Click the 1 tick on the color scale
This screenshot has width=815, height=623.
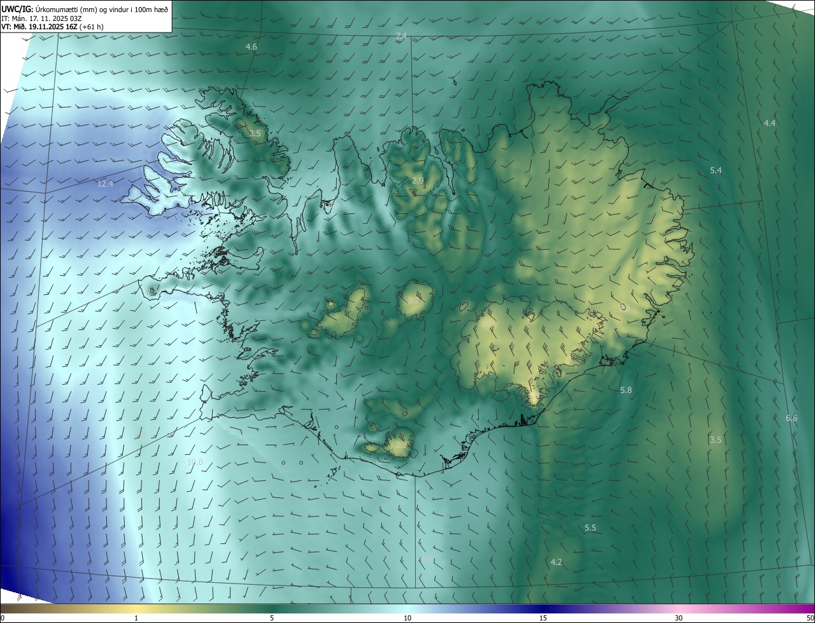point(136,619)
